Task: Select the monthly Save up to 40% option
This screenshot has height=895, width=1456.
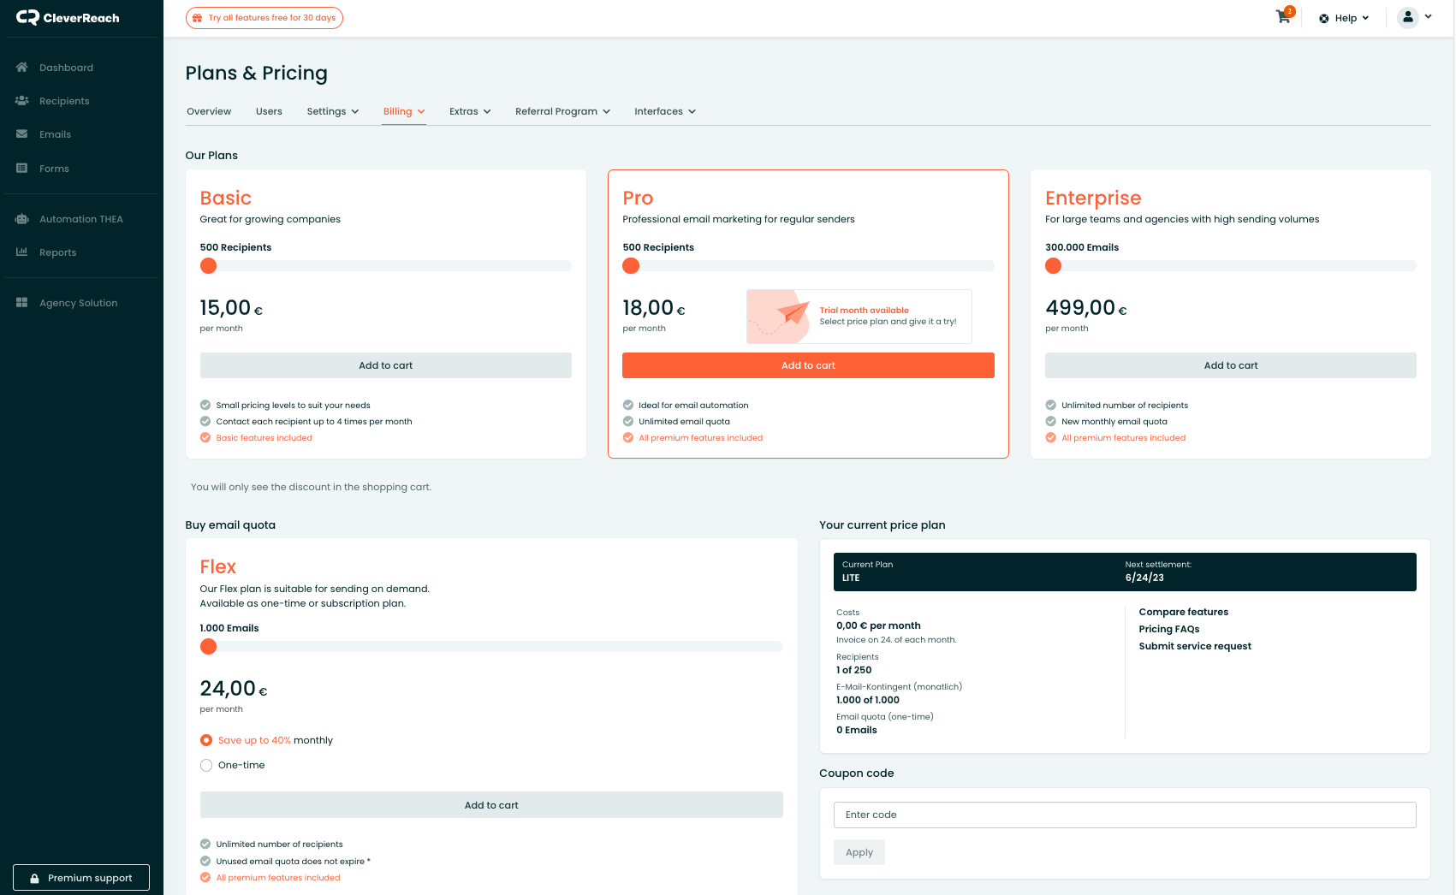Action: pyautogui.click(x=206, y=740)
